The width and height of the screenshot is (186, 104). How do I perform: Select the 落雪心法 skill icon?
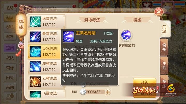click(x=35, y=22)
